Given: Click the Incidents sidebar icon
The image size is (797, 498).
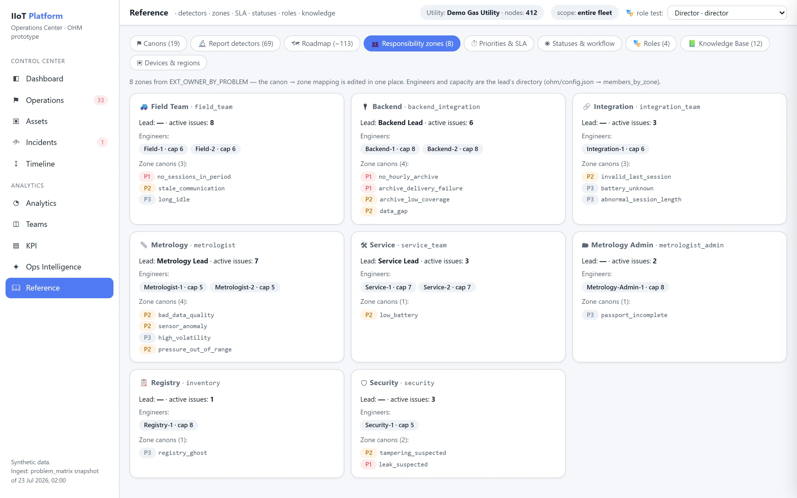Looking at the screenshot, I should 16,142.
